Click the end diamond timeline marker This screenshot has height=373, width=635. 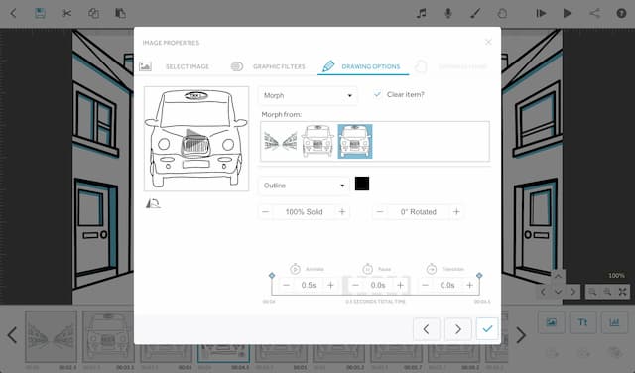click(479, 276)
